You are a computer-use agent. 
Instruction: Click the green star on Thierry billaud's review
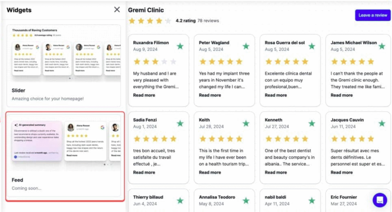(180, 201)
